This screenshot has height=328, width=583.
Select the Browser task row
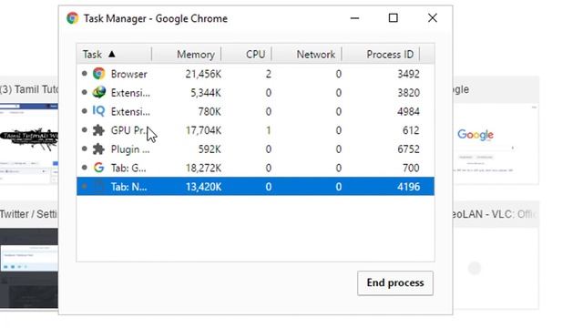click(255, 74)
